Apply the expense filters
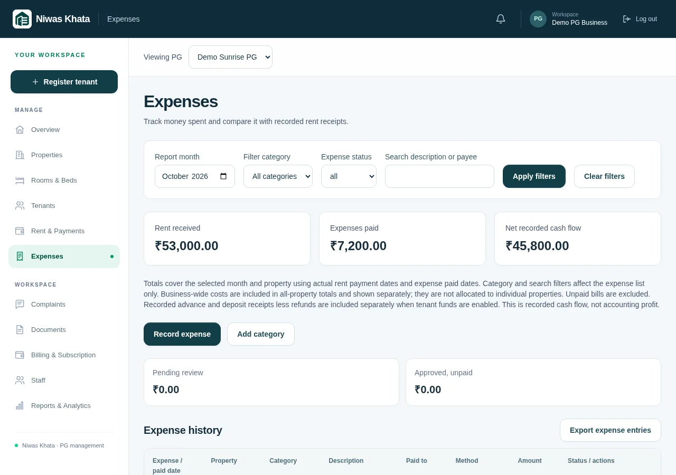Image resolution: width=676 pixels, height=475 pixels. (534, 176)
